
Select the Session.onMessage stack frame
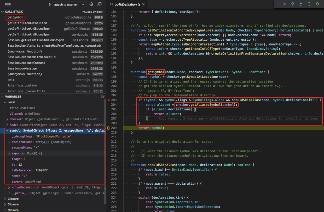click(x=53, y=68)
